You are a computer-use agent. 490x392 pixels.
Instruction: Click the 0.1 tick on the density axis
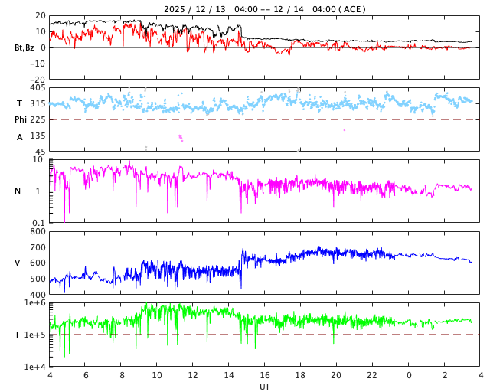click(x=38, y=223)
